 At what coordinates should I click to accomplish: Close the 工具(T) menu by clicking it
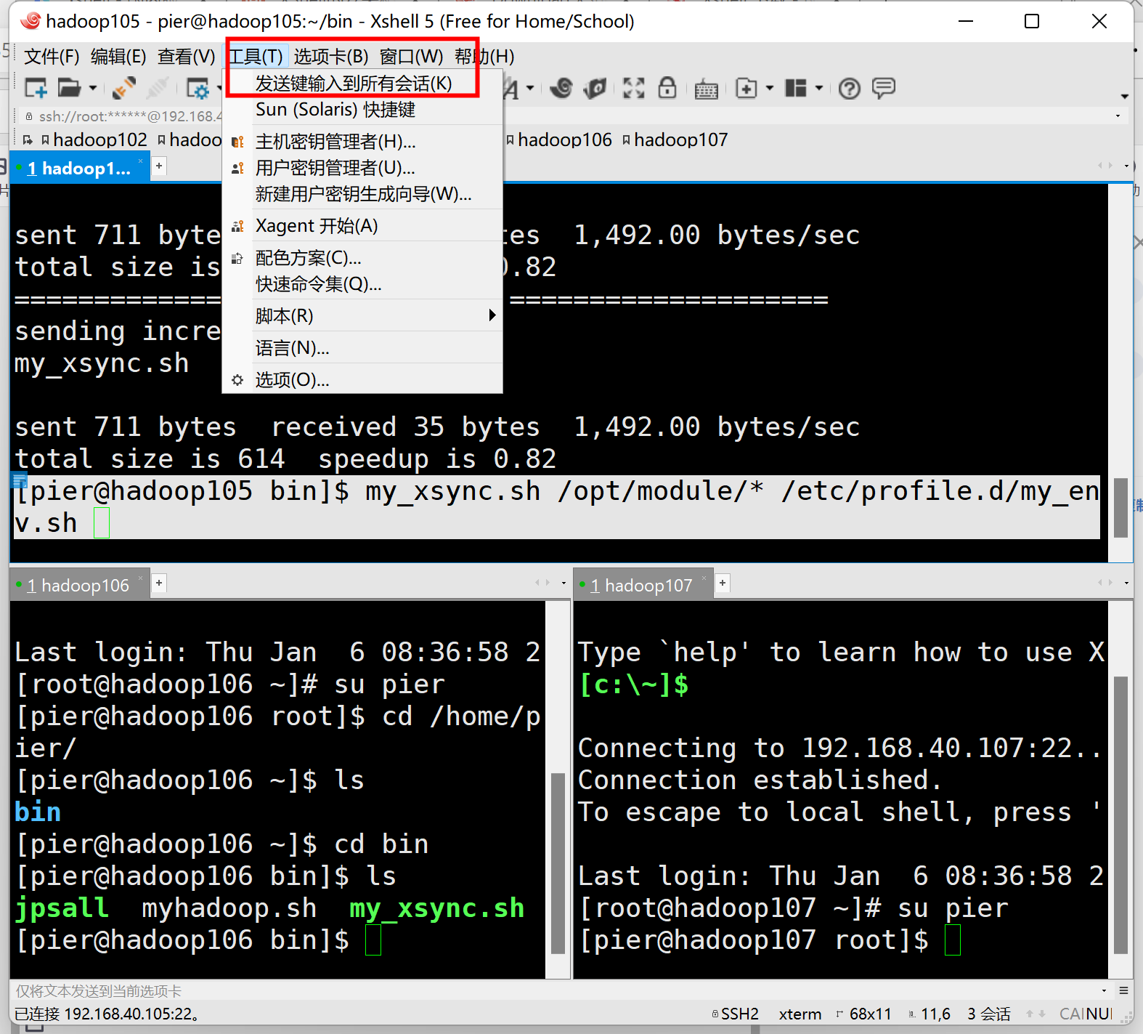256,57
